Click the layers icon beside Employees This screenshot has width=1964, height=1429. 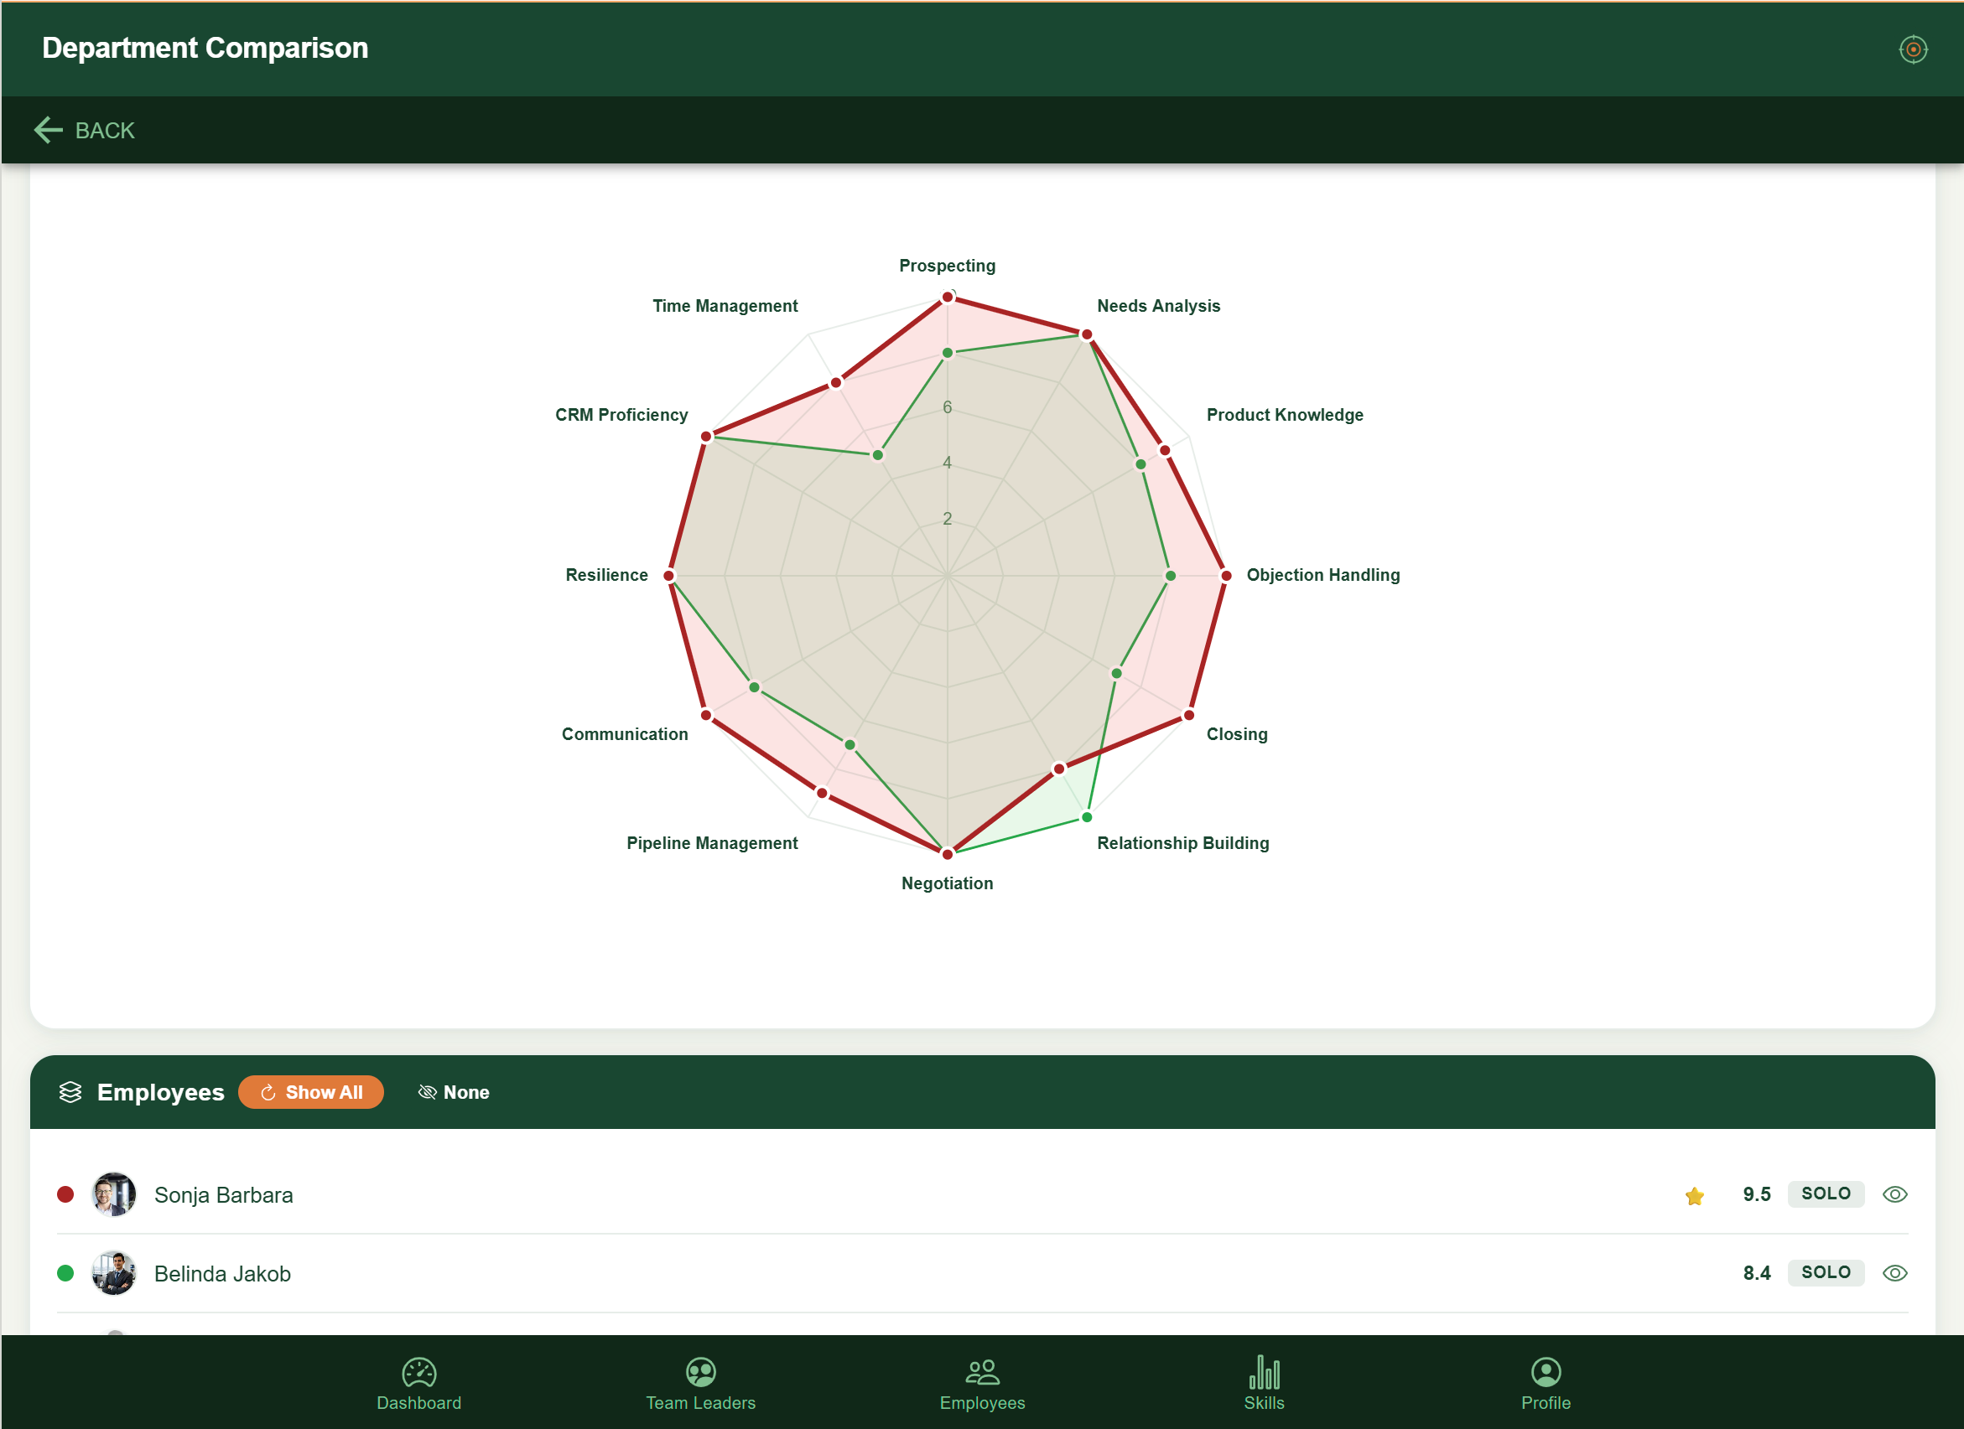coord(70,1092)
